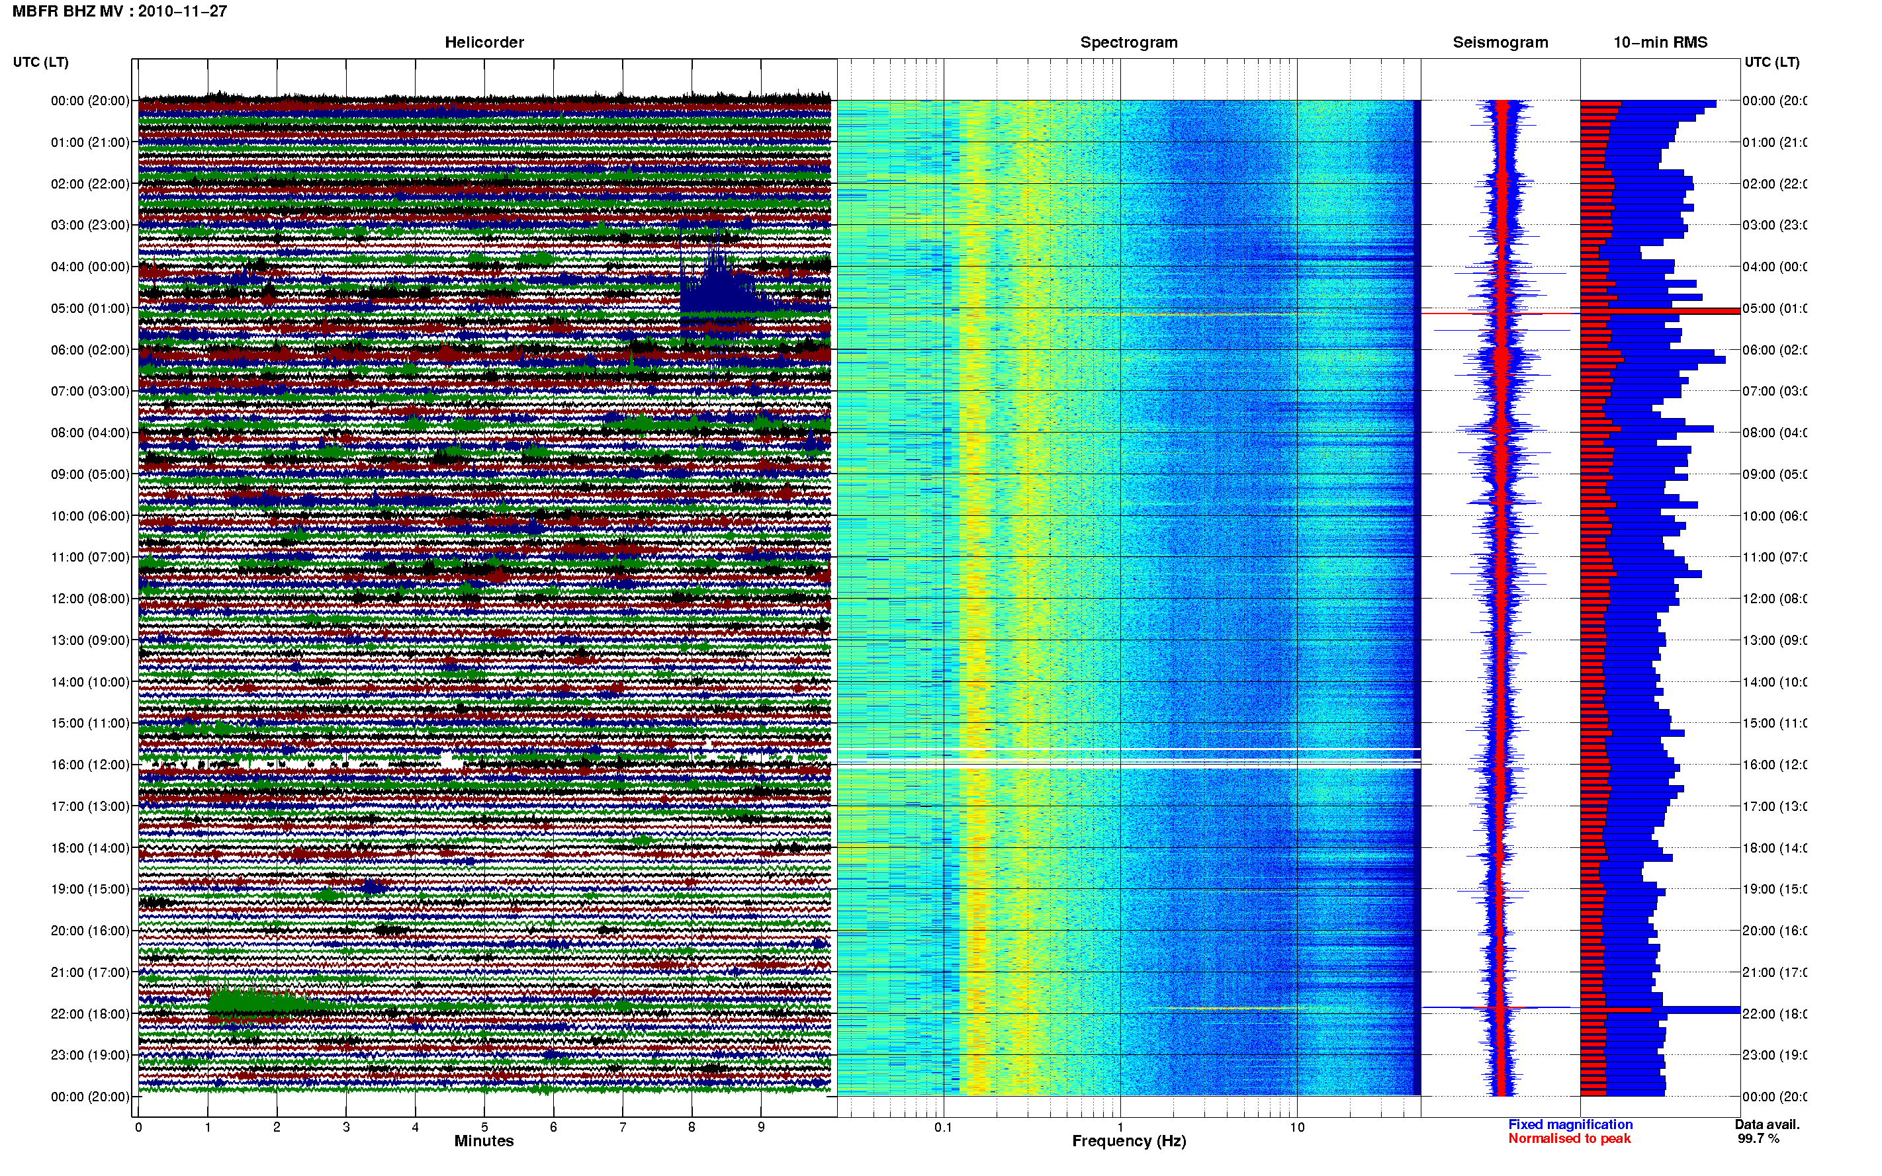Click minute tick '5' on helicorder axis
The width and height of the screenshot is (1882, 1176).
(x=484, y=1127)
